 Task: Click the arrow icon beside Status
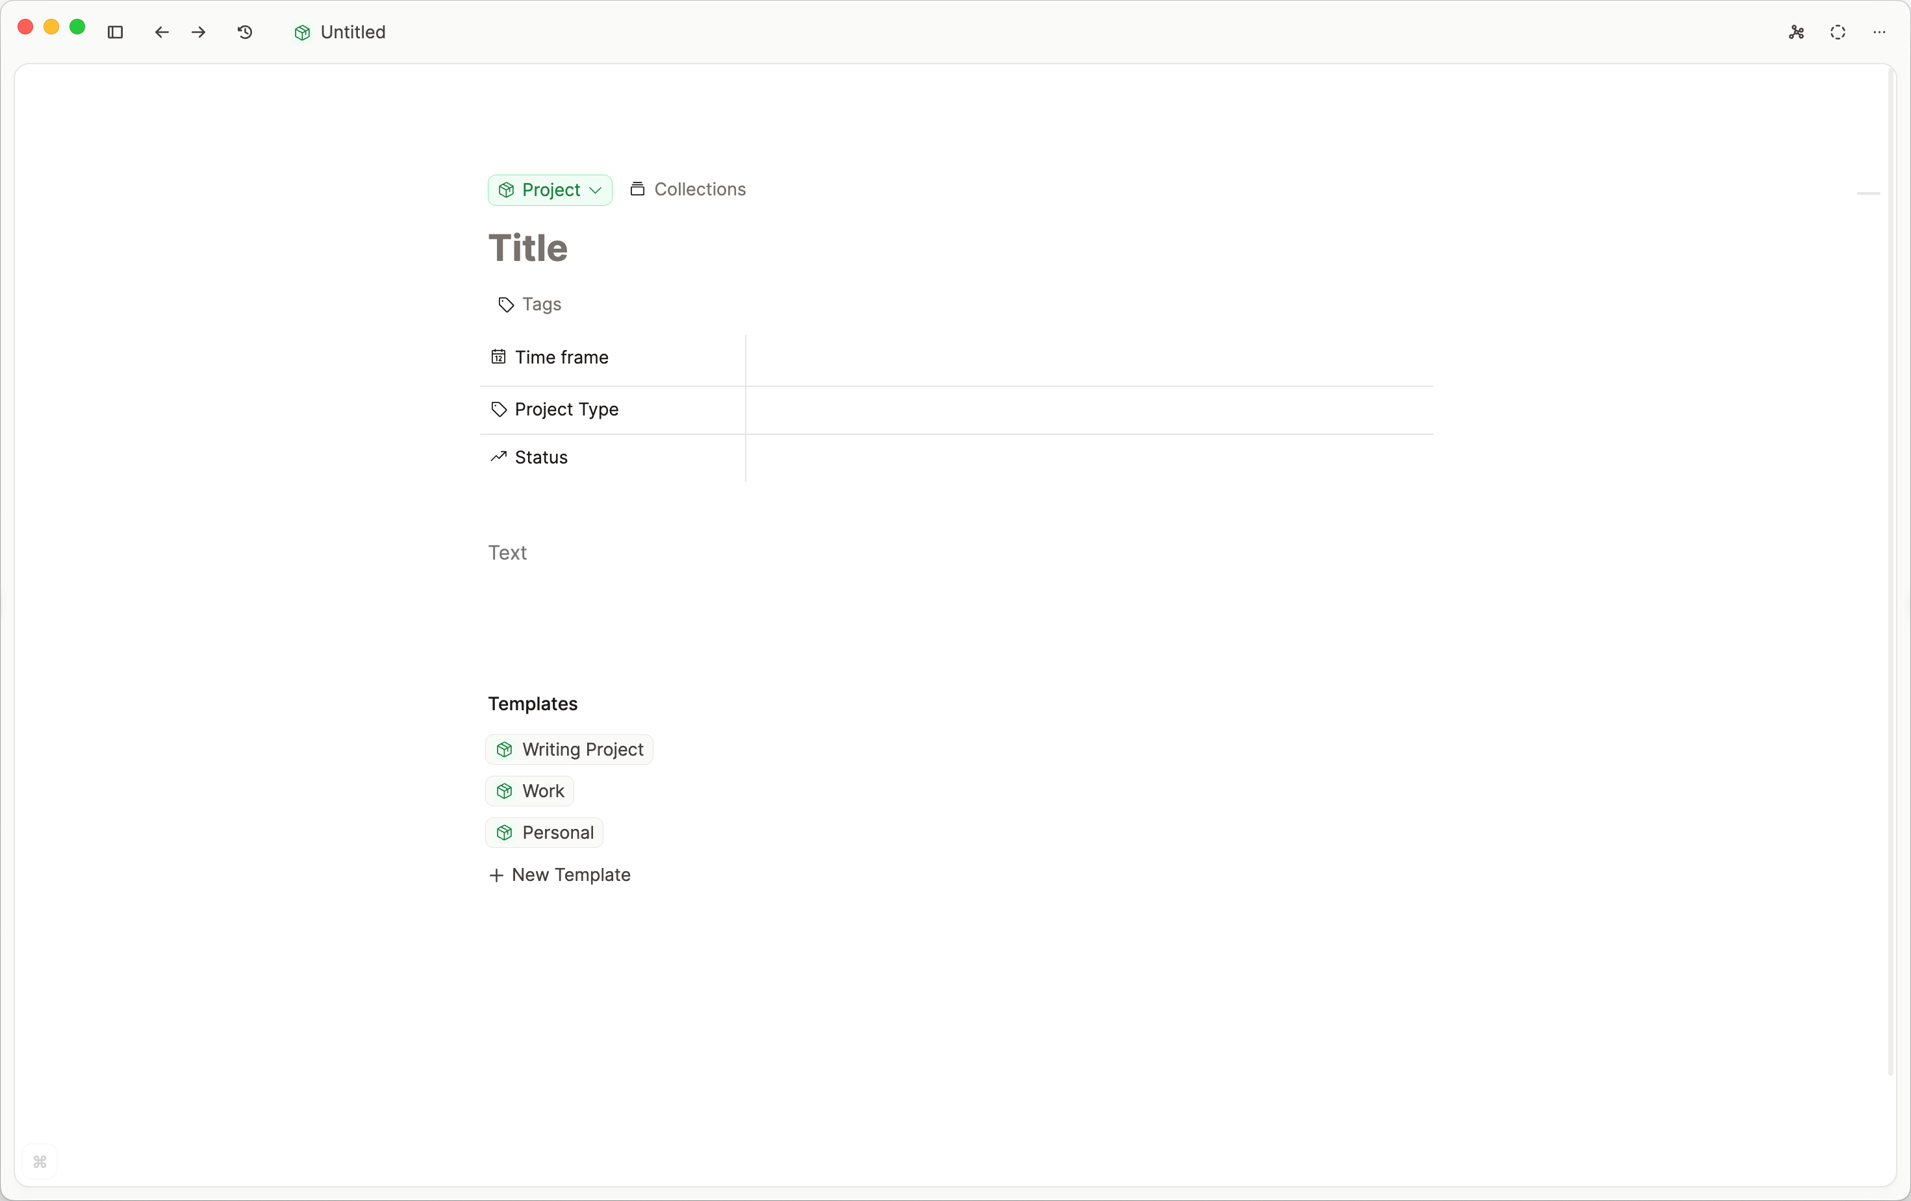[x=498, y=457]
